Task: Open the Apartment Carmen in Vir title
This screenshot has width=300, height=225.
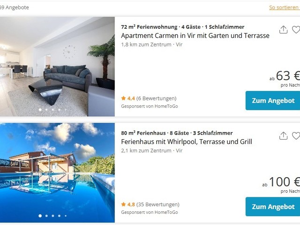Action: [x=195, y=36]
